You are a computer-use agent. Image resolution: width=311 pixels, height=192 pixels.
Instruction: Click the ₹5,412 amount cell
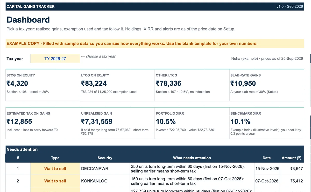(x=292, y=181)
